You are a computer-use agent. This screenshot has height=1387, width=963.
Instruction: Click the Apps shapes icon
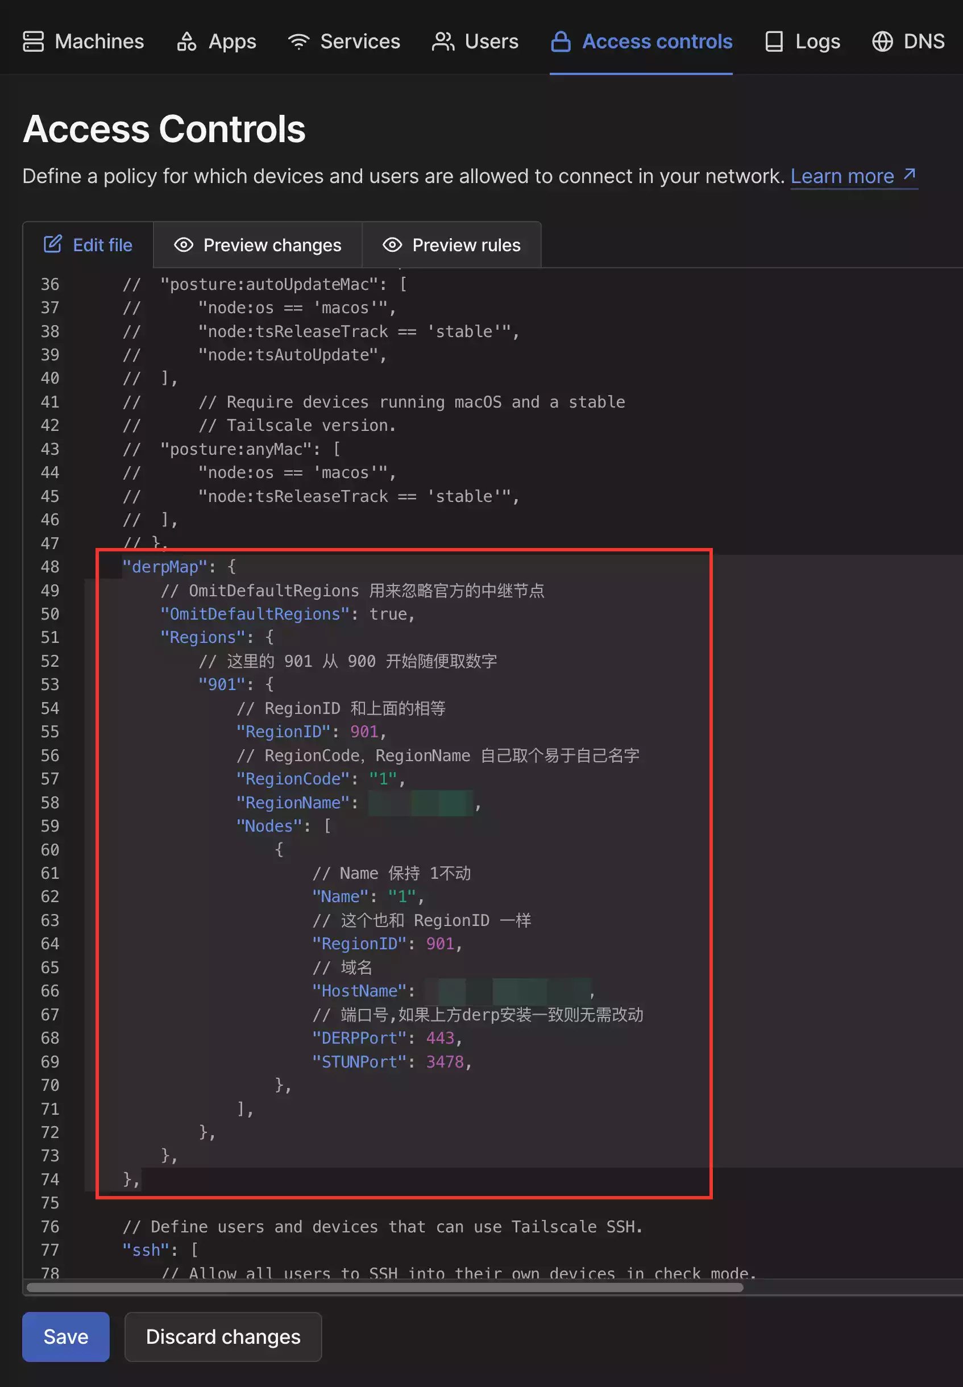(x=186, y=41)
